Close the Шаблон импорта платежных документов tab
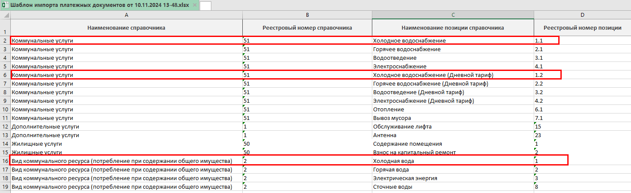This screenshot has height=193, width=631. [x=195, y=5]
